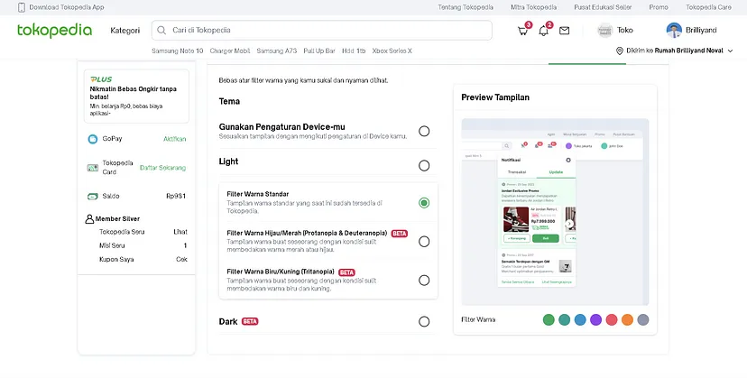Pick the red filter color swatch
This screenshot has height=378, width=747.
[612, 320]
